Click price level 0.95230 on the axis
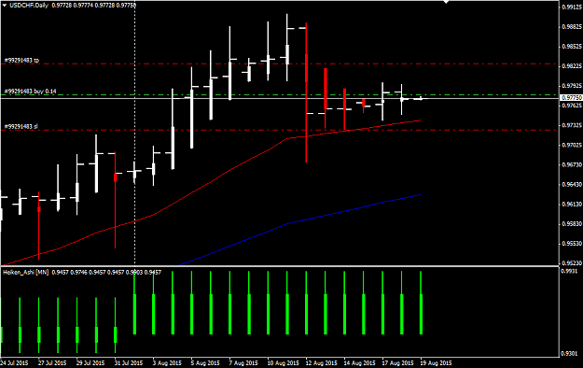The width and height of the screenshot is (583, 368). (572, 263)
